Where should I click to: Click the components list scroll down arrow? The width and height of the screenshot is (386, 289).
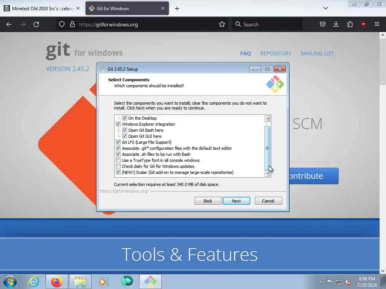click(x=267, y=173)
